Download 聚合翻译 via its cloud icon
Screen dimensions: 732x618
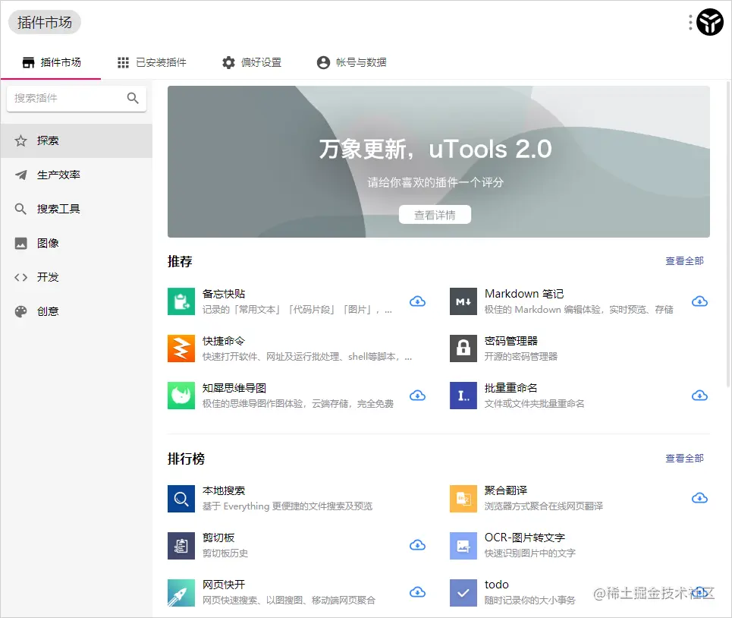699,498
